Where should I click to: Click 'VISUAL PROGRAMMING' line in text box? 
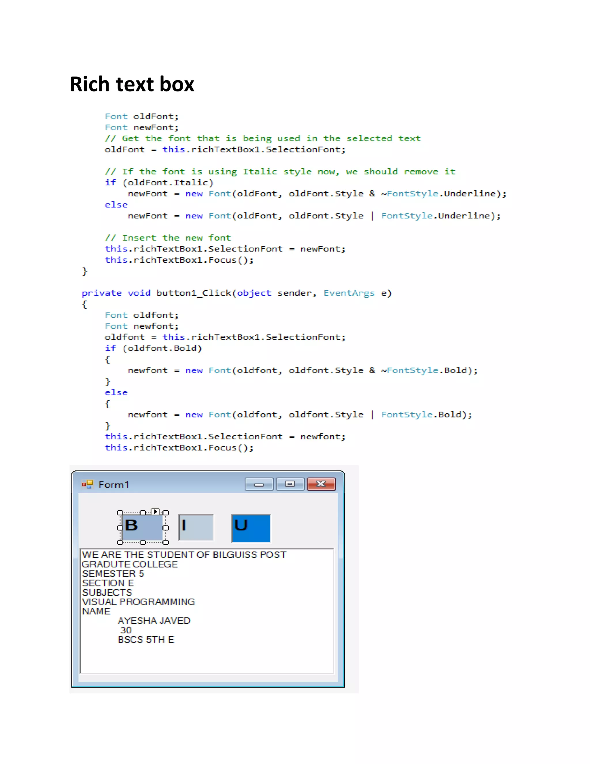[138, 602]
